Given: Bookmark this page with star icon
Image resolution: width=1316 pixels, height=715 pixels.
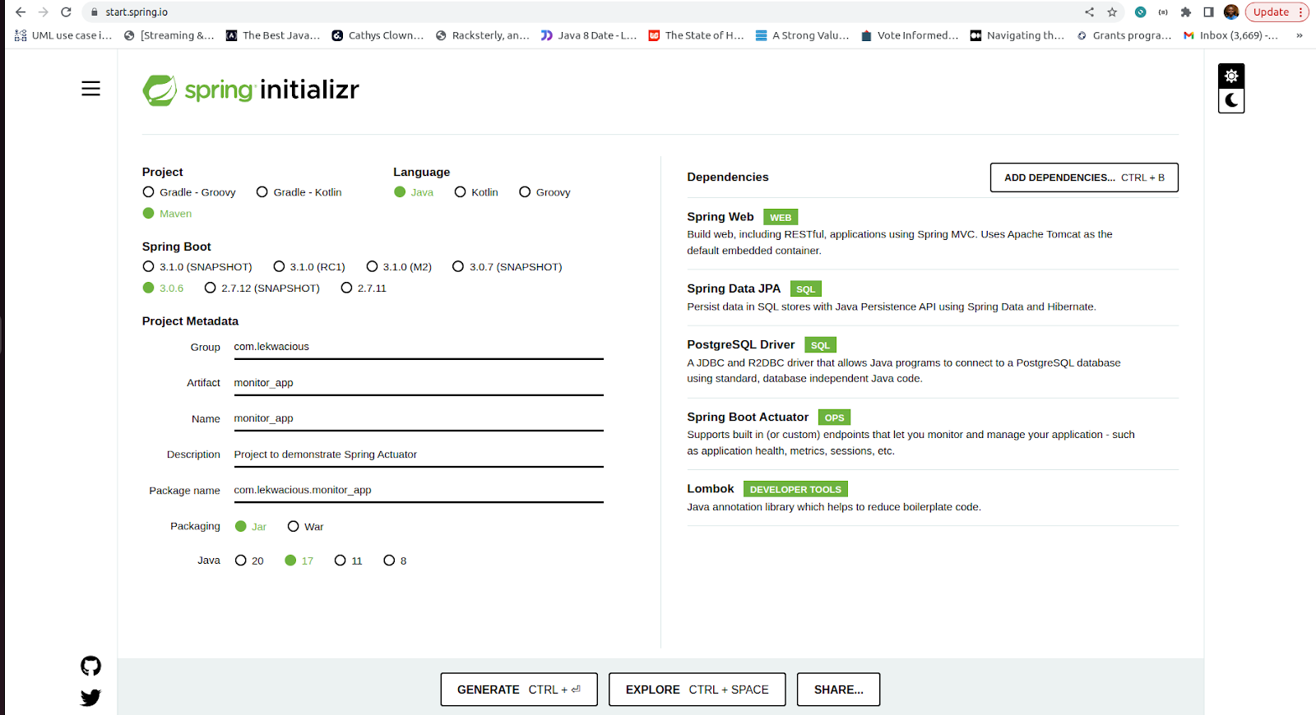Looking at the screenshot, I should click(x=1112, y=12).
